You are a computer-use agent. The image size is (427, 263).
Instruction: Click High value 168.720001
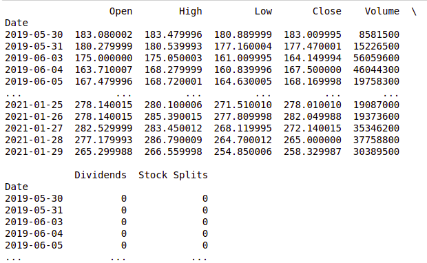click(x=173, y=81)
